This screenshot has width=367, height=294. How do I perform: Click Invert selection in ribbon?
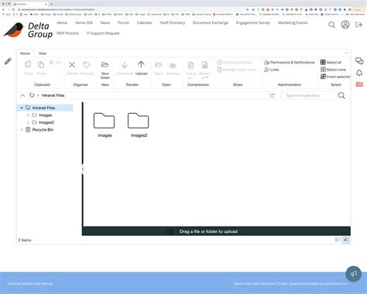[x=335, y=77]
